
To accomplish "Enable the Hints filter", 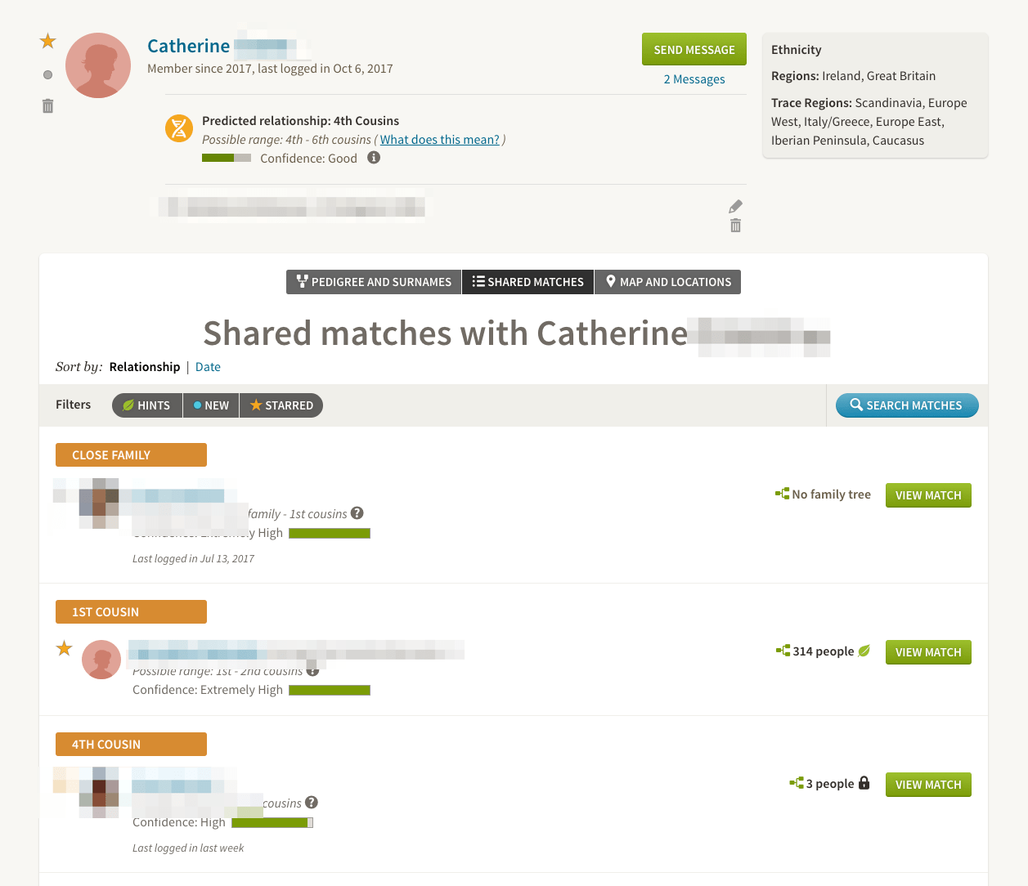I will click(147, 405).
